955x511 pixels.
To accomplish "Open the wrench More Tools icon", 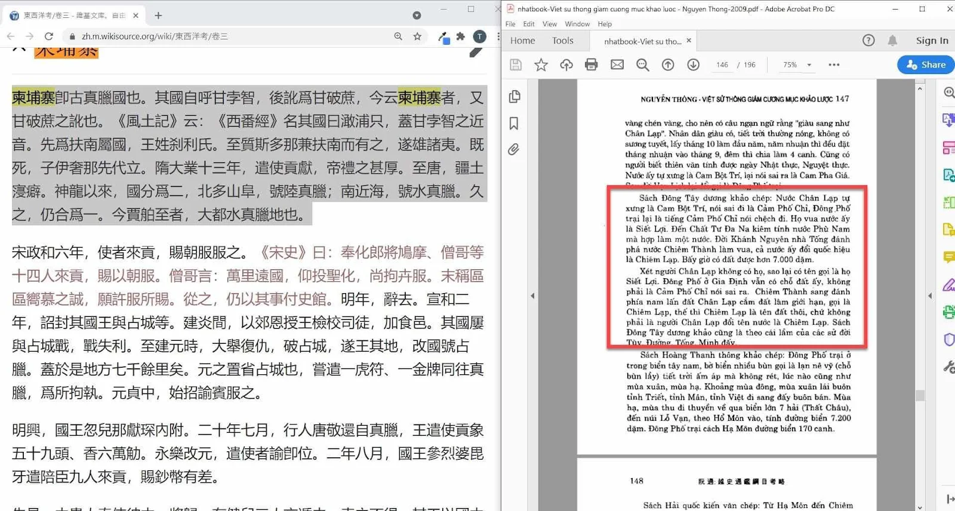I will (x=948, y=367).
